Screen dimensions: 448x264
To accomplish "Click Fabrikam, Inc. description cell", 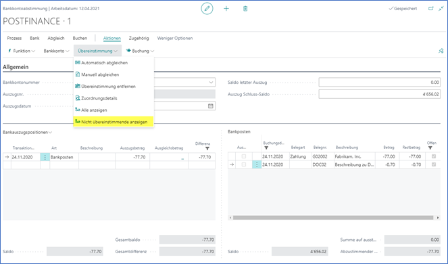I will 355,156.
